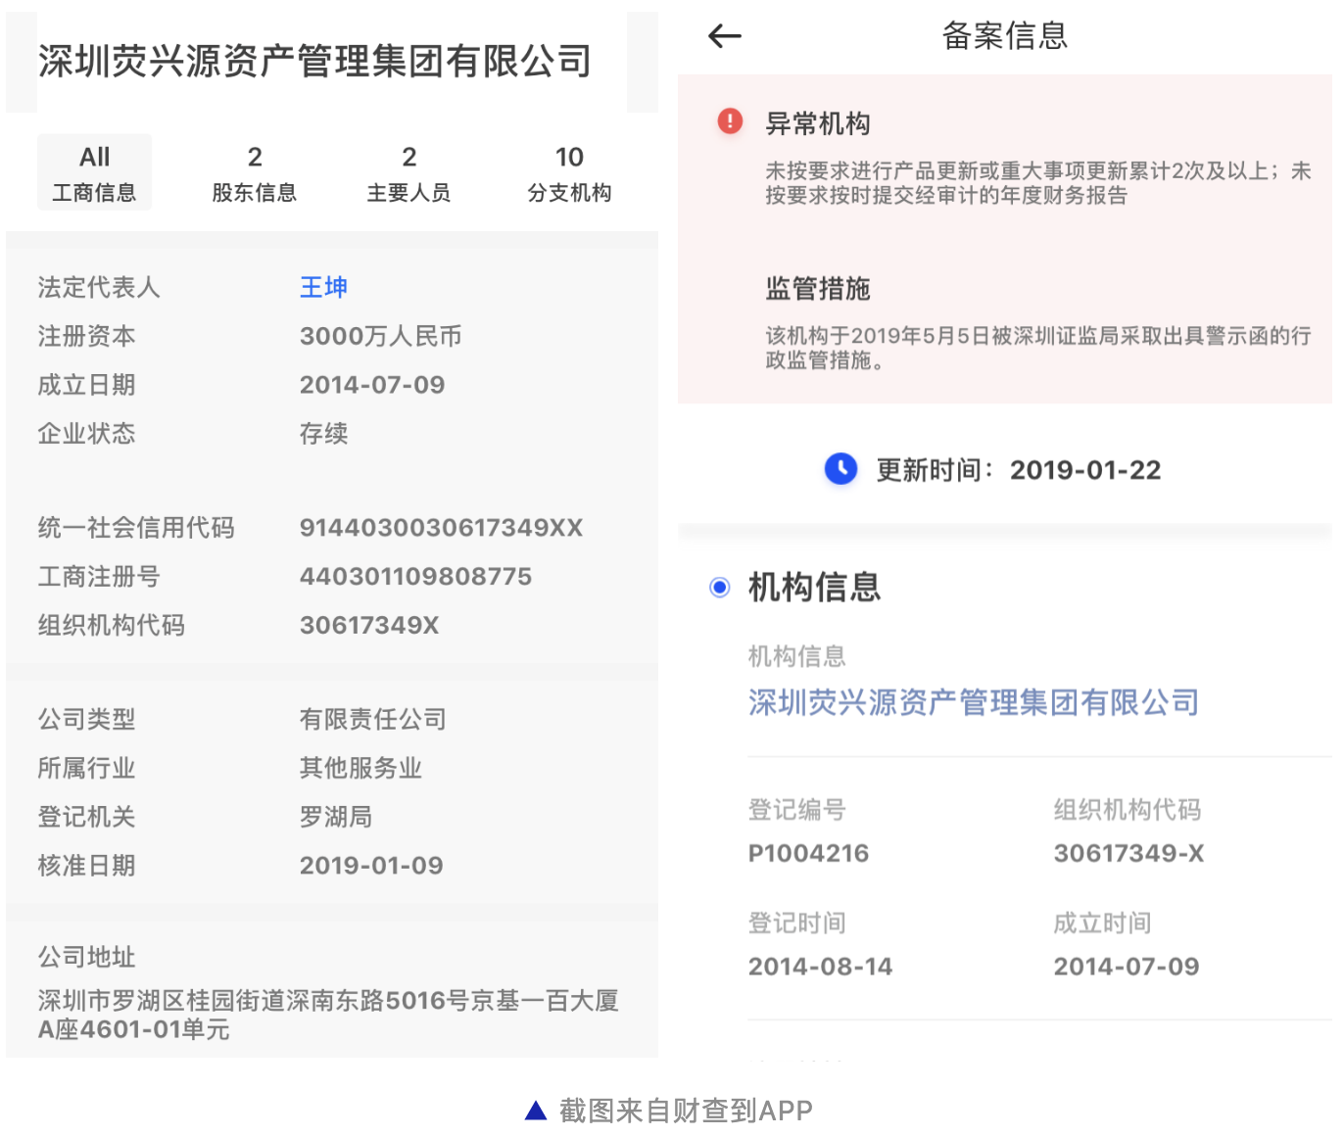Image resolution: width=1344 pixels, height=1136 pixels.
Task: Click credit code 9144030030617349XX
Action: pos(442,528)
